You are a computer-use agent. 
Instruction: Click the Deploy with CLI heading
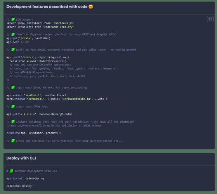(21, 158)
